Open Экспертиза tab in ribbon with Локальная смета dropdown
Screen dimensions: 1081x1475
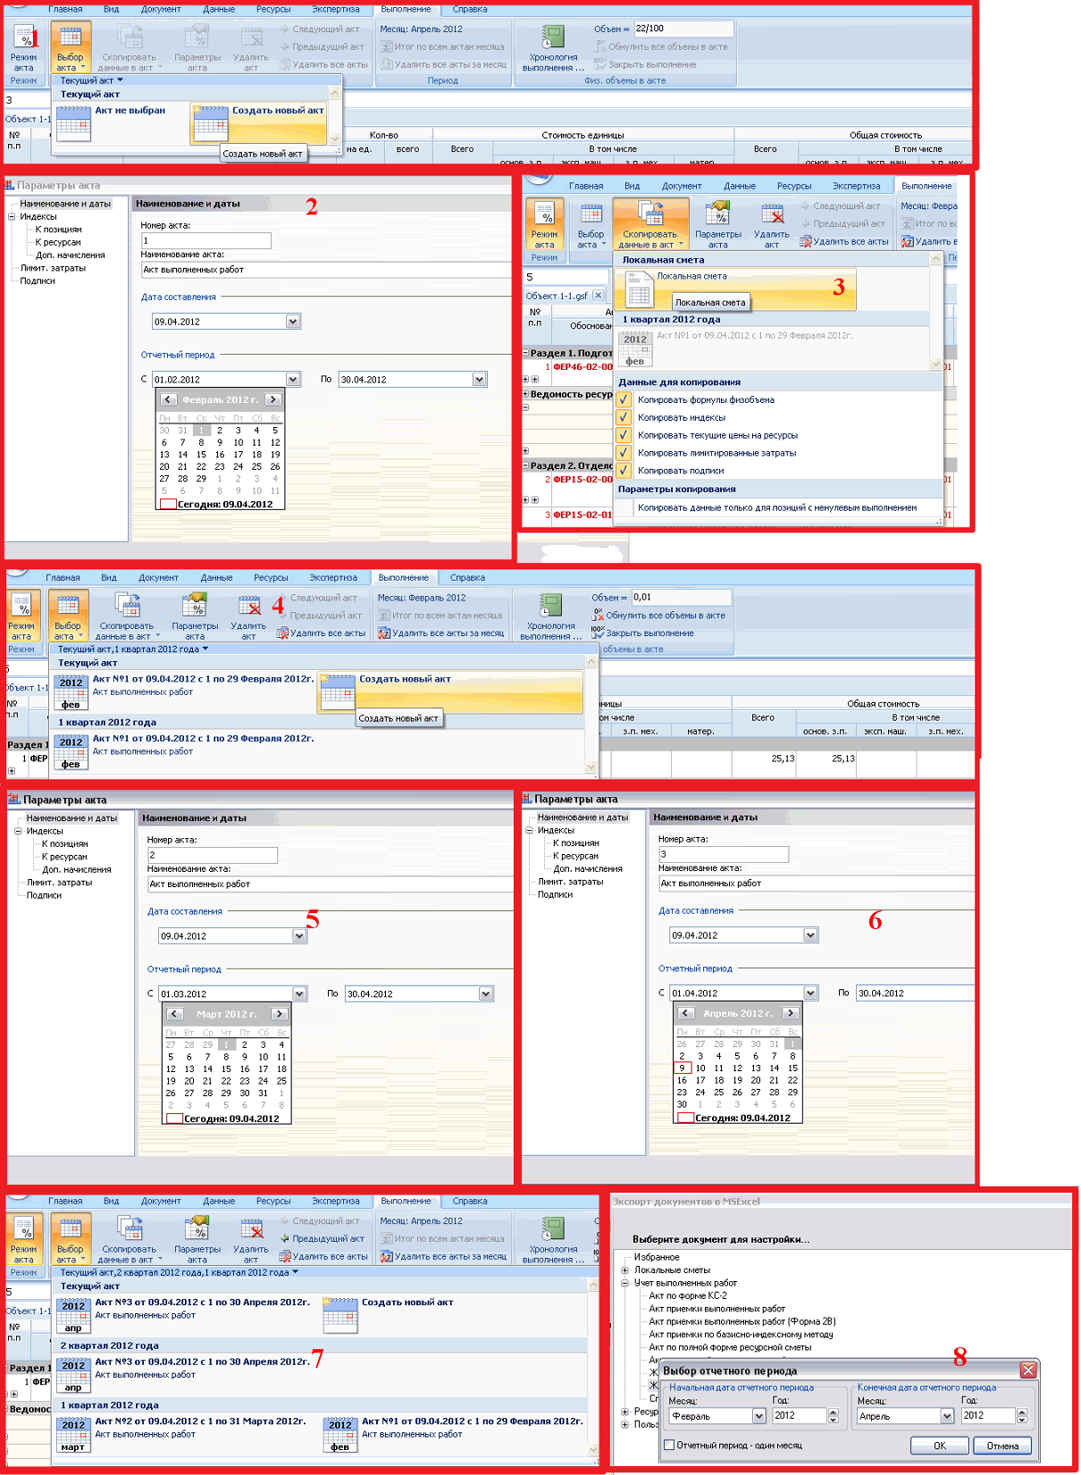857,186
